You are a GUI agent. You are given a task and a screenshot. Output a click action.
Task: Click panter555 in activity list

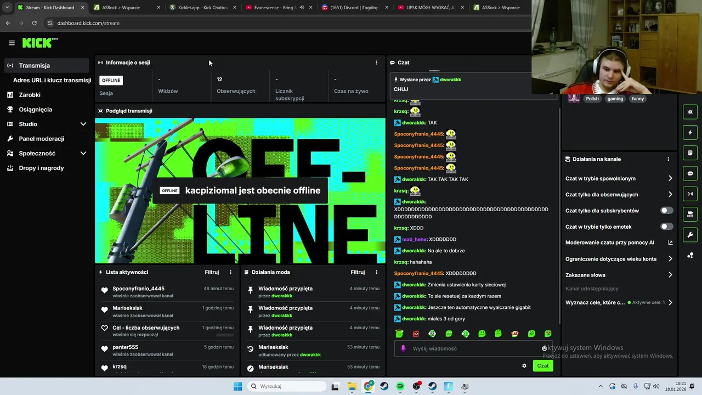pyautogui.click(x=125, y=347)
